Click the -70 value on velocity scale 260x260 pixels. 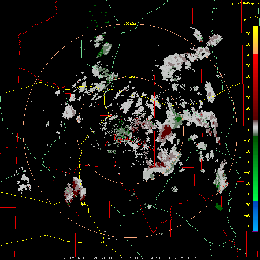click(247, 205)
